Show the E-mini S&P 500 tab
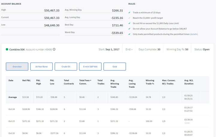 (x=90, y=66)
